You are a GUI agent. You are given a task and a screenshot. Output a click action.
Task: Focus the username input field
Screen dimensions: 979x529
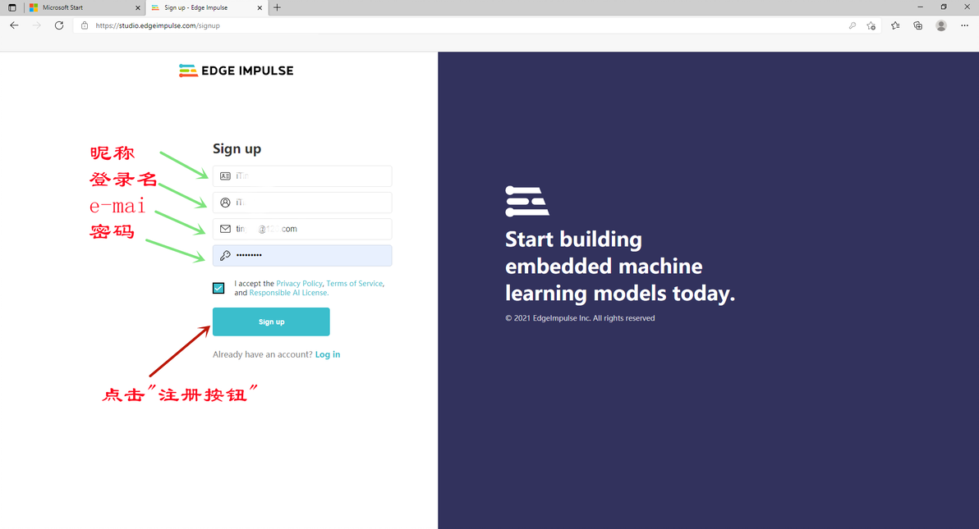[302, 202]
